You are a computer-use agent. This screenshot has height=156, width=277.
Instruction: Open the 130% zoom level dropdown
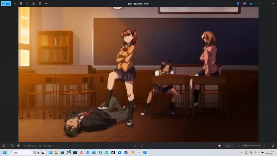[x=229, y=146]
